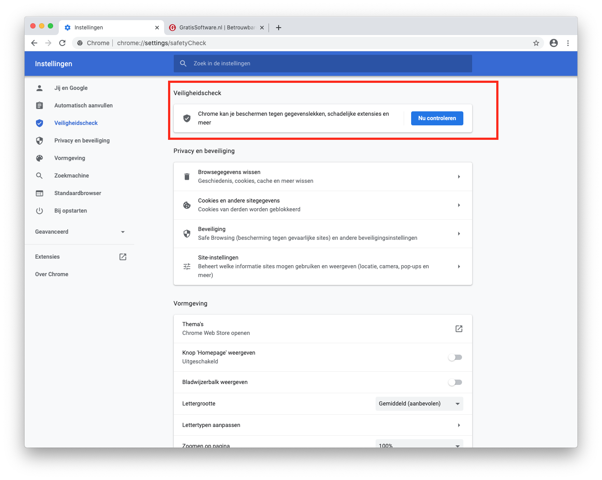Reload the page with the refresh icon
Viewport: 602px width, 480px height.
[62, 43]
